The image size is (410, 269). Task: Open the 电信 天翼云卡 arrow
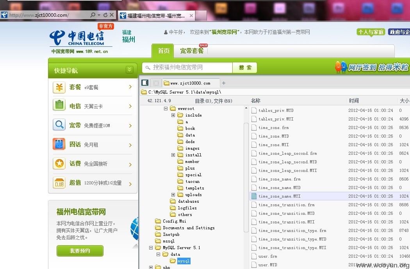coord(130,106)
